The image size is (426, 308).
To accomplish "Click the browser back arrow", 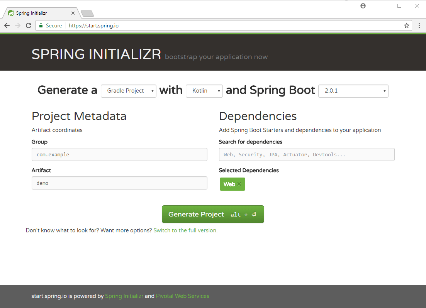I will [x=7, y=25].
